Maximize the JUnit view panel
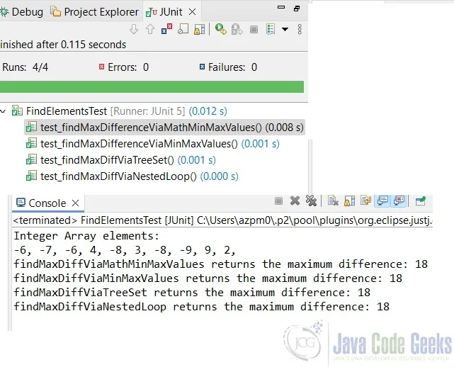Image resolution: width=454 pixels, height=372 pixels. [297, 9]
